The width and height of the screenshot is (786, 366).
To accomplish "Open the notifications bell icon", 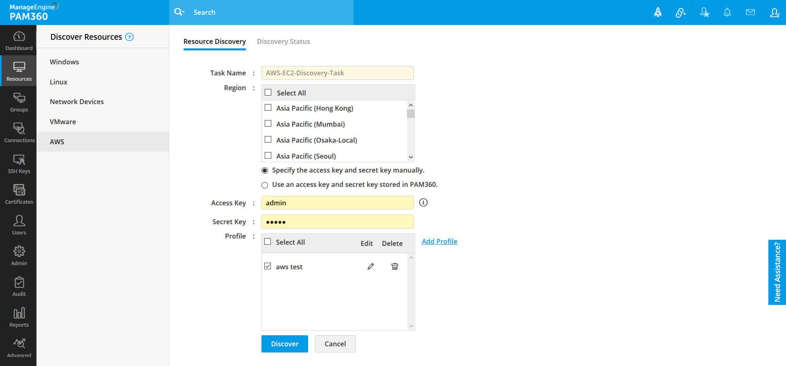I will point(727,12).
